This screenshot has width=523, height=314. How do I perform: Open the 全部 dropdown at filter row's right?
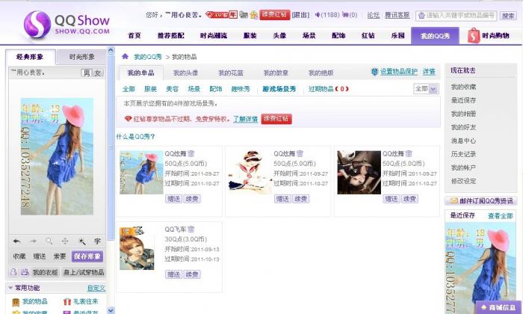(x=426, y=89)
